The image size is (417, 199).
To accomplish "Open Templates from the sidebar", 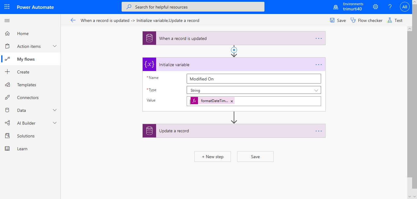I will [26, 84].
